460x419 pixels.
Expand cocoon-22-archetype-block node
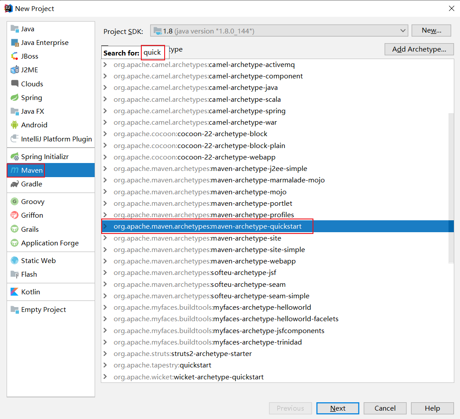click(105, 134)
